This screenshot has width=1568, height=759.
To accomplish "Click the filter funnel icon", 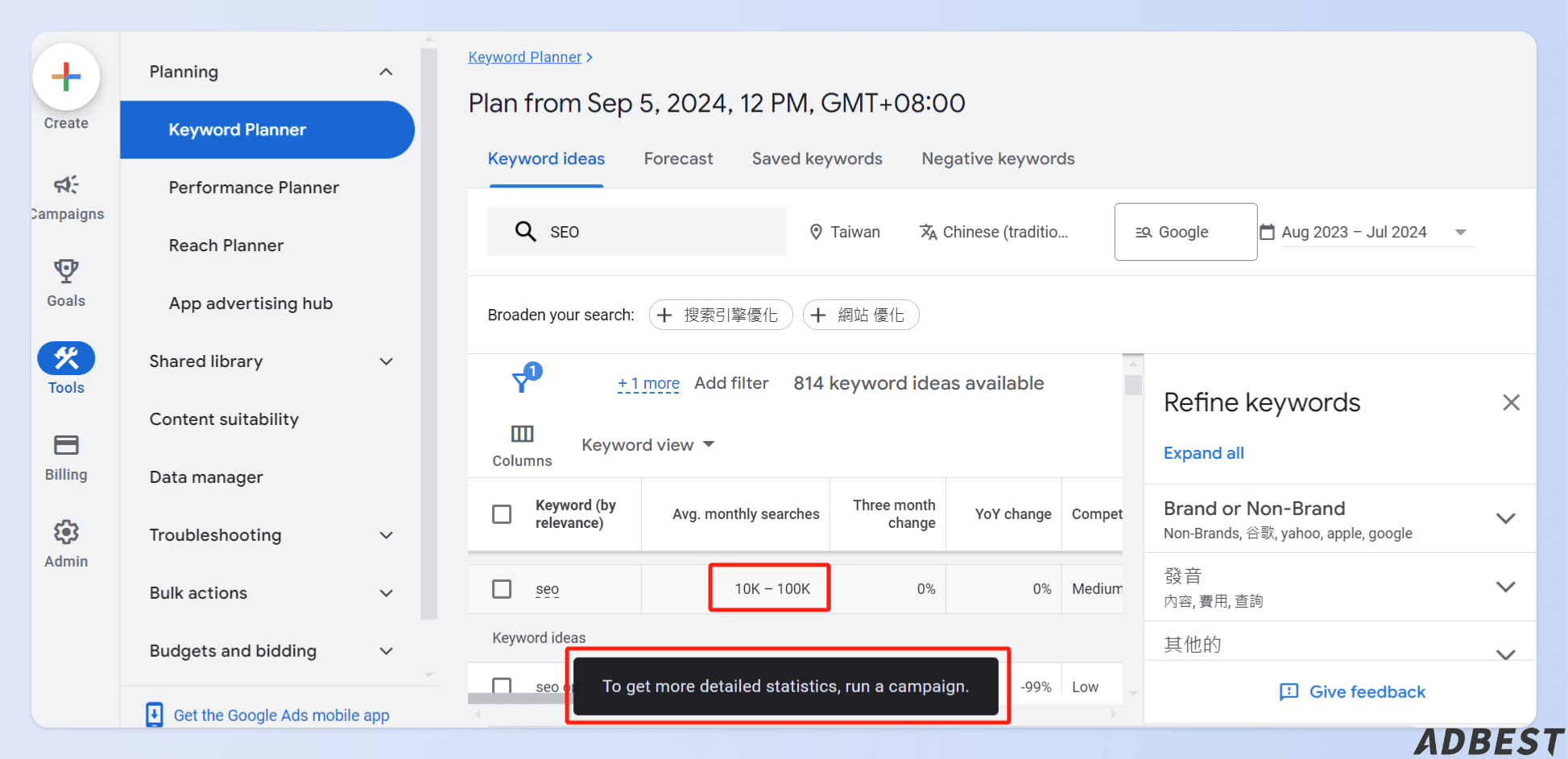I will (523, 380).
